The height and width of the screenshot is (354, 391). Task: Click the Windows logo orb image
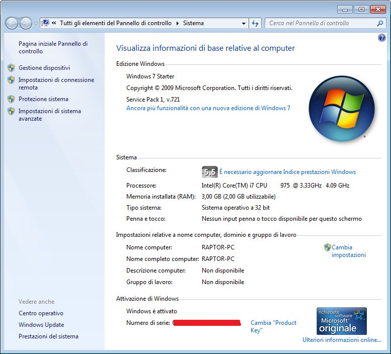342,109
